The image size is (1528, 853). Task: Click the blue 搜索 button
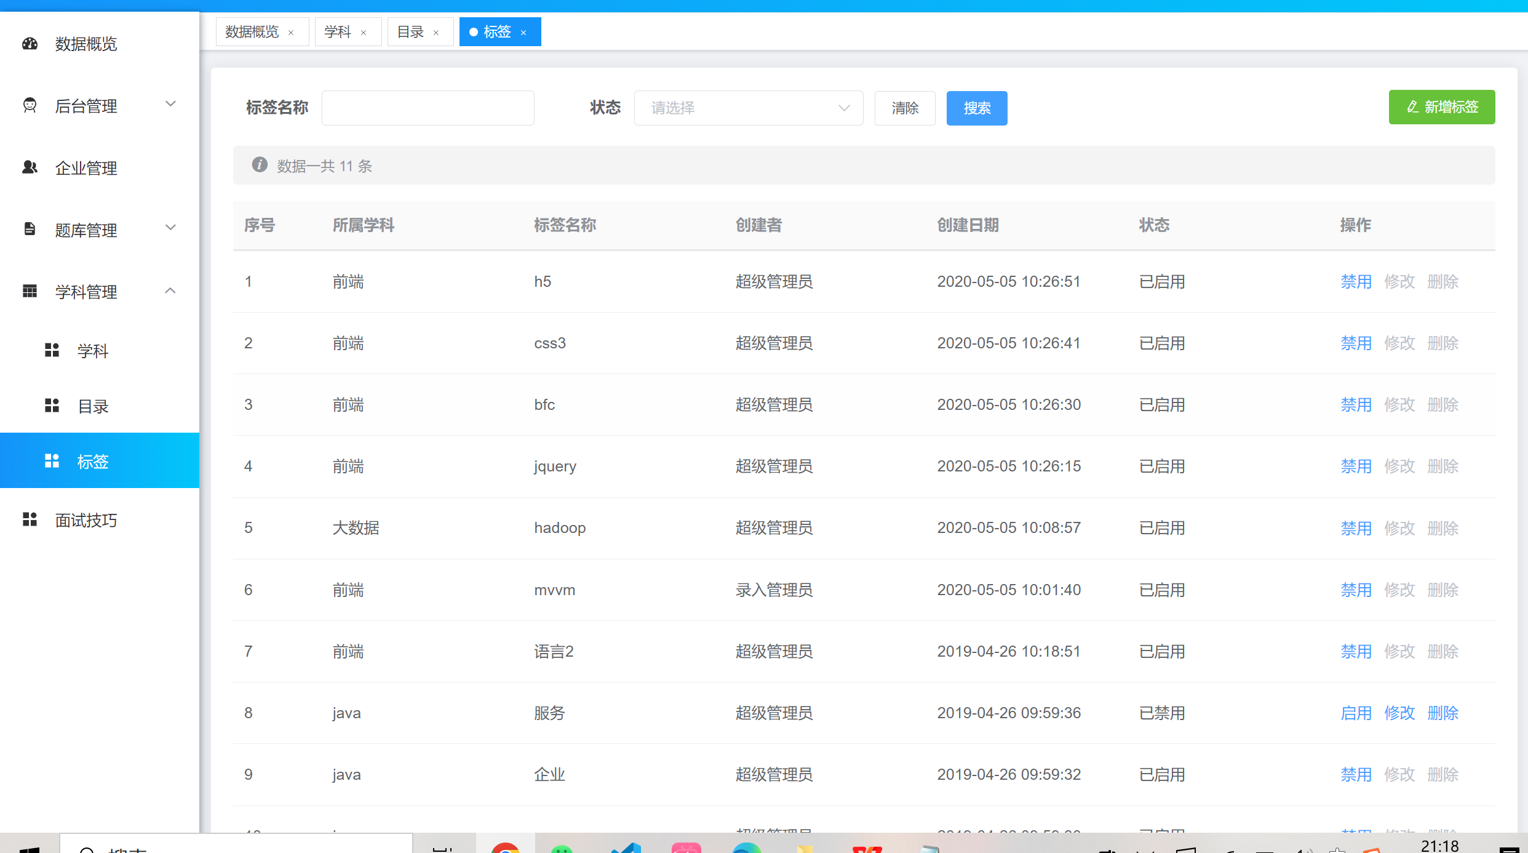pos(977,108)
